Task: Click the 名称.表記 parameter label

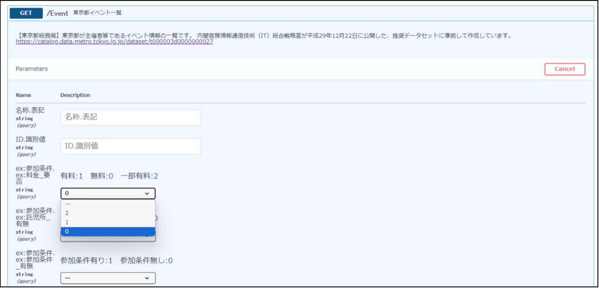Action: tap(30, 110)
